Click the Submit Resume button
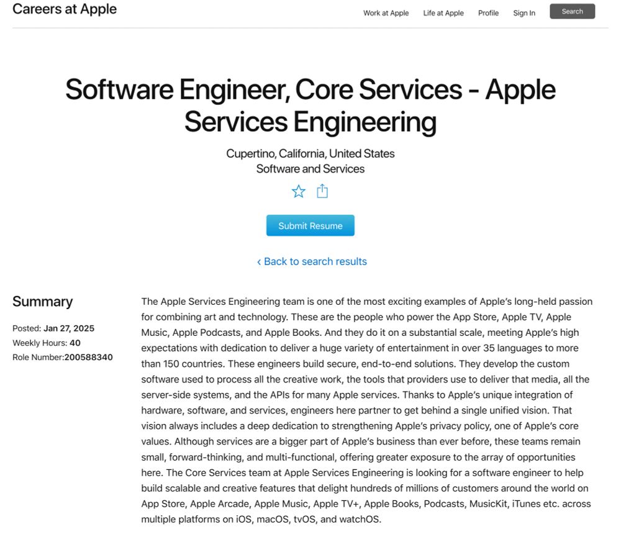The height and width of the screenshot is (542, 621). coord(310,225)
